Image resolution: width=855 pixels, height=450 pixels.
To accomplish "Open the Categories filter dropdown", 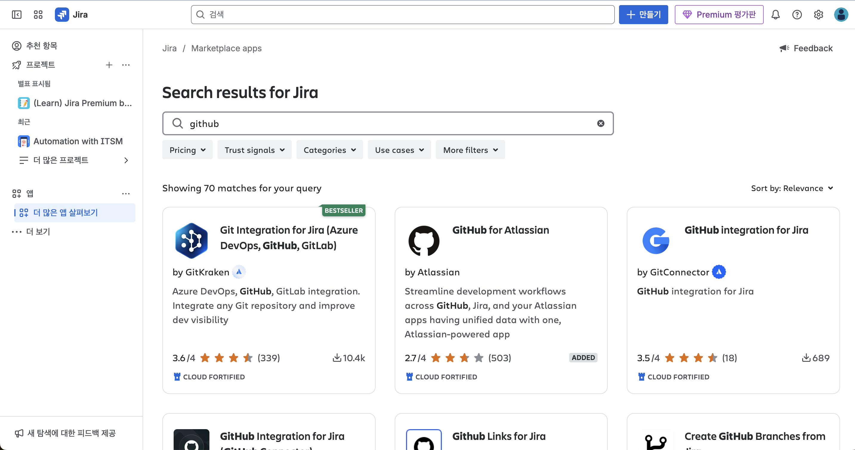I will click(x=329, y=150).
